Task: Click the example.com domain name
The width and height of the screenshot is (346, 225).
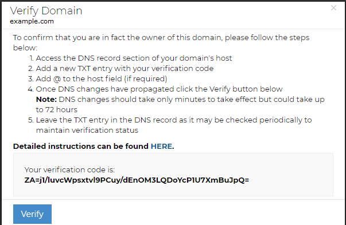Action: pos(32,21)
